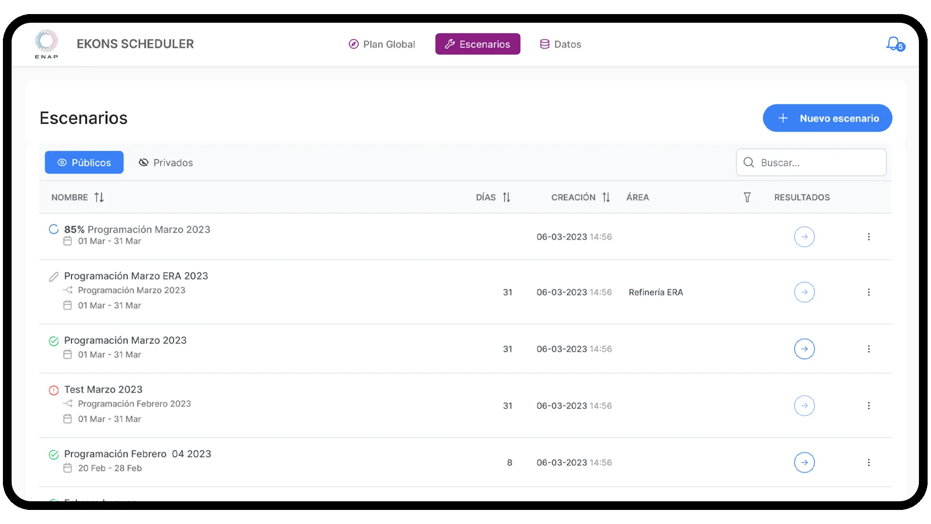Click the pencil icon next to Programación Marzo ERA 2023
Image resolution: width=931 pixels, height=524 pixels.
pos(54,277)
